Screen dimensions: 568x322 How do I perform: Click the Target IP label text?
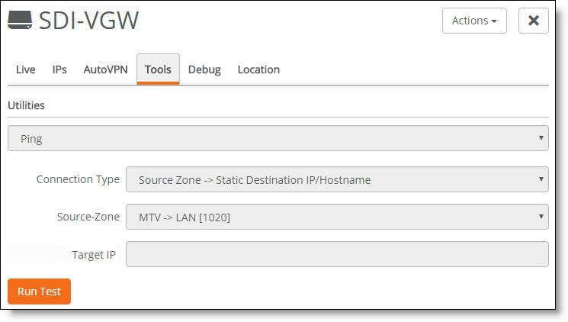tap(94, 255)
